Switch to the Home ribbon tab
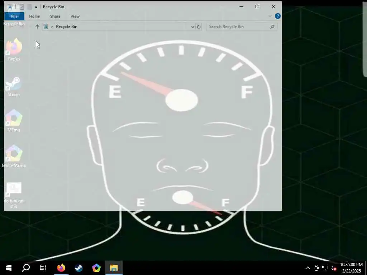This screenshot has width=367, height=275. pos(34,16)
